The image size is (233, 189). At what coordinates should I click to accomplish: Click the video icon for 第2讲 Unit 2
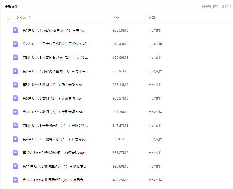(x=16, y=44)
